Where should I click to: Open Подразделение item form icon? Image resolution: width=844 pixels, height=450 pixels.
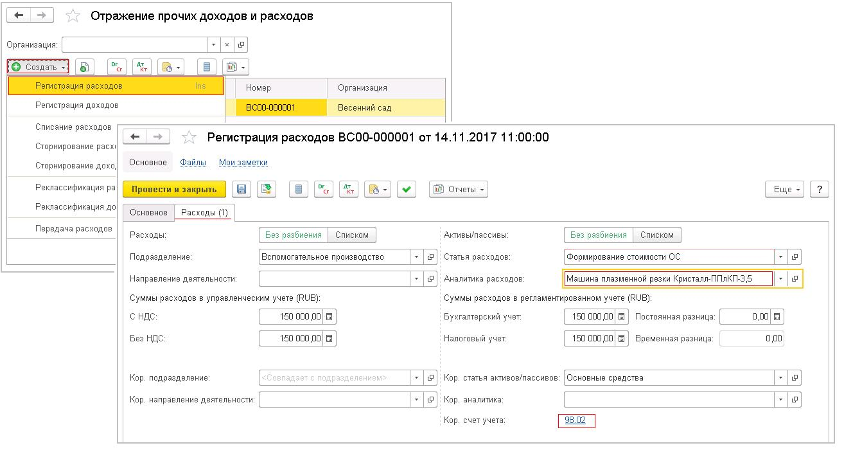[431, 256]
